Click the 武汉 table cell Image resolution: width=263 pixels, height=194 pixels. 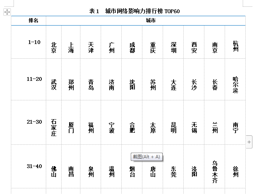click(54, 85)
